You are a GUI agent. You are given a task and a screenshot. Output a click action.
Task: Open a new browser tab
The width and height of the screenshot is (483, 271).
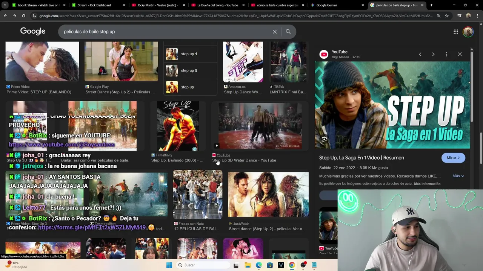pos(431,5)
